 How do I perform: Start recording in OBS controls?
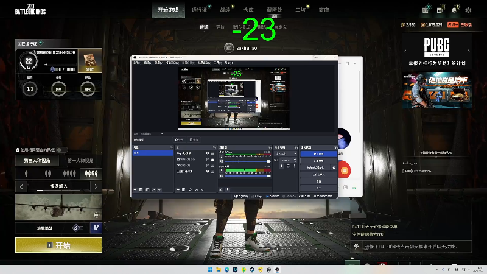click(318, 161)
